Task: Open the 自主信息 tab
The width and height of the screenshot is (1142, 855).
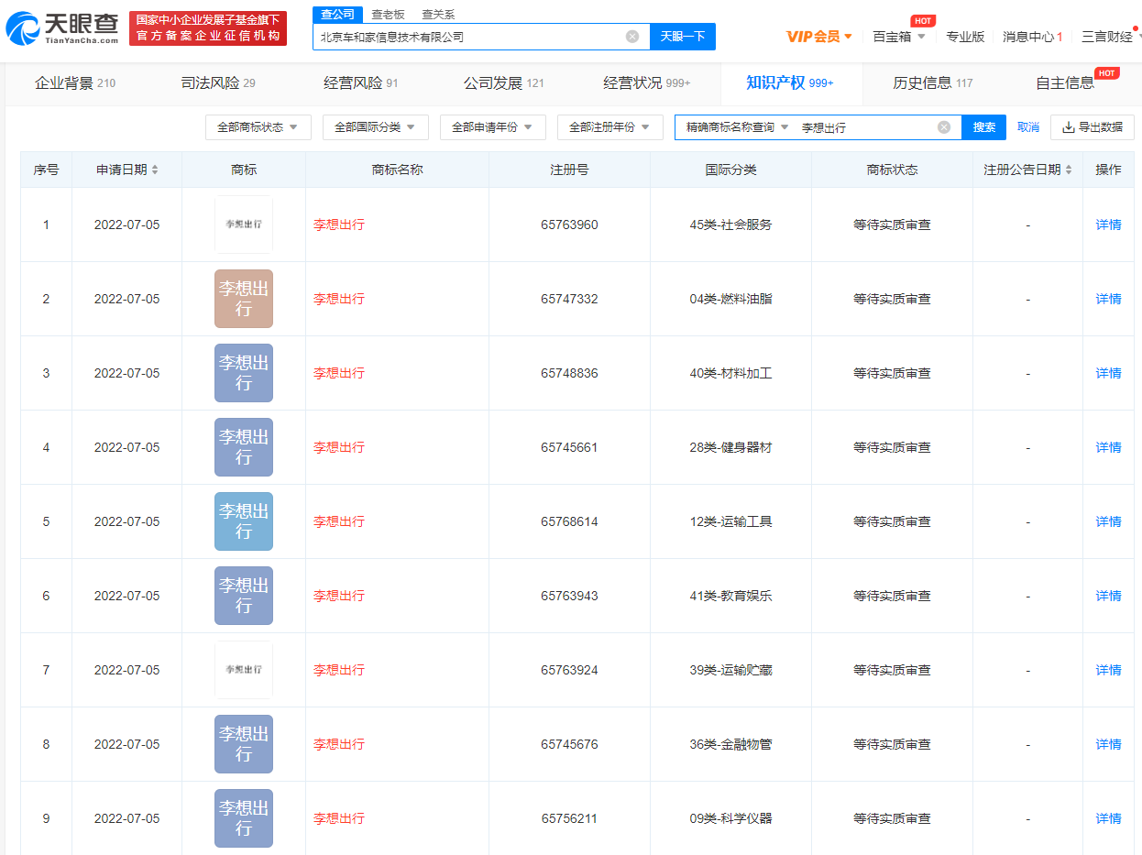Action: [x=1065, y=83]
